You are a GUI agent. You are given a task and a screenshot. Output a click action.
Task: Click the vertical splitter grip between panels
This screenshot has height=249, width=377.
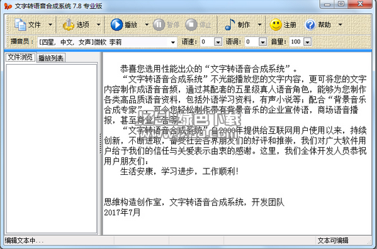coord(101,143)
